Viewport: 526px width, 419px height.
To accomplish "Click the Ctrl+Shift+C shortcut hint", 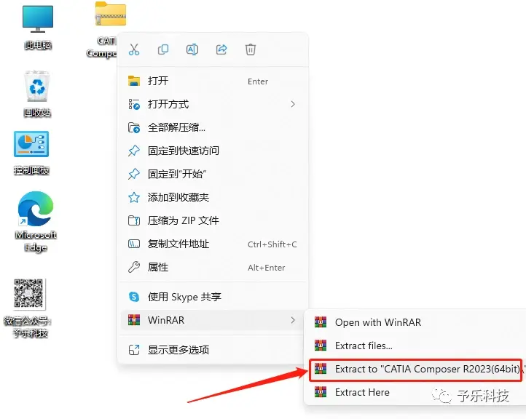I will [272, 244].
